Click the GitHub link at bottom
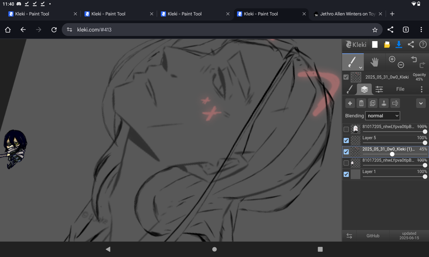The height and width of the screenshot is (257, 429). click(x=373, y=236)
